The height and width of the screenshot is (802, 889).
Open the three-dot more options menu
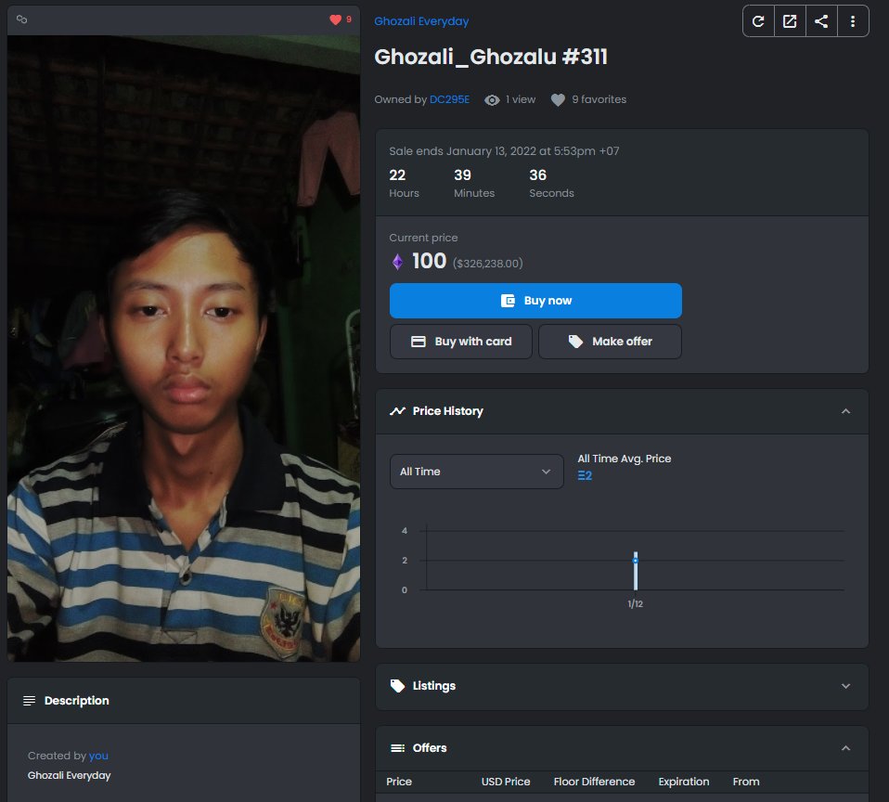(853, 21)
